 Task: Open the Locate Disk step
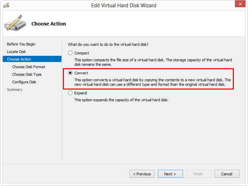pyautogui.click(x=16, y=52)
